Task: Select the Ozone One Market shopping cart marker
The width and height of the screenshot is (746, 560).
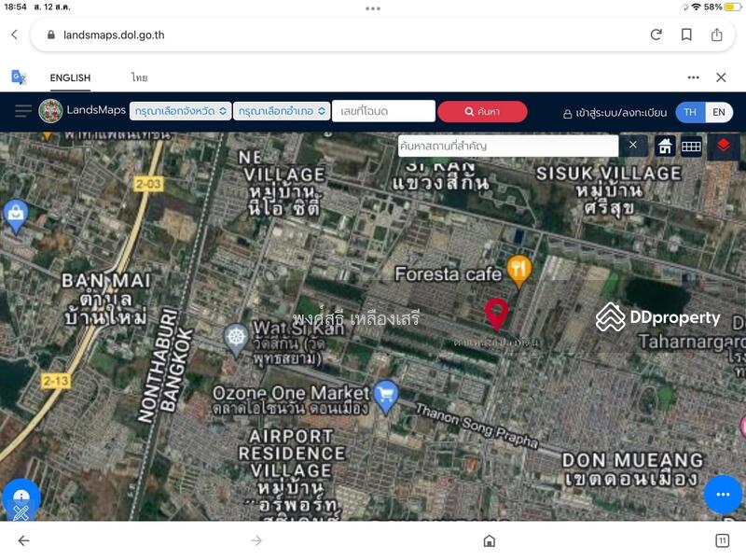Action: [x=386, y=398]
